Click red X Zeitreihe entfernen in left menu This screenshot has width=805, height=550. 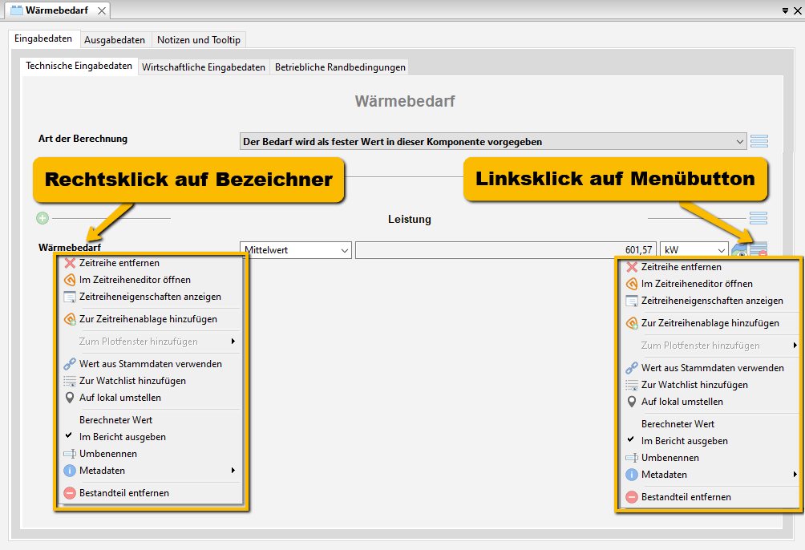[x=70, y=263]
